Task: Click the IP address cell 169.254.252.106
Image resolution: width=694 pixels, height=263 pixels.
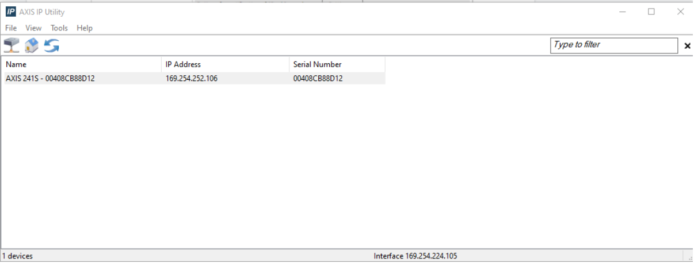Action: click(191, 79)
